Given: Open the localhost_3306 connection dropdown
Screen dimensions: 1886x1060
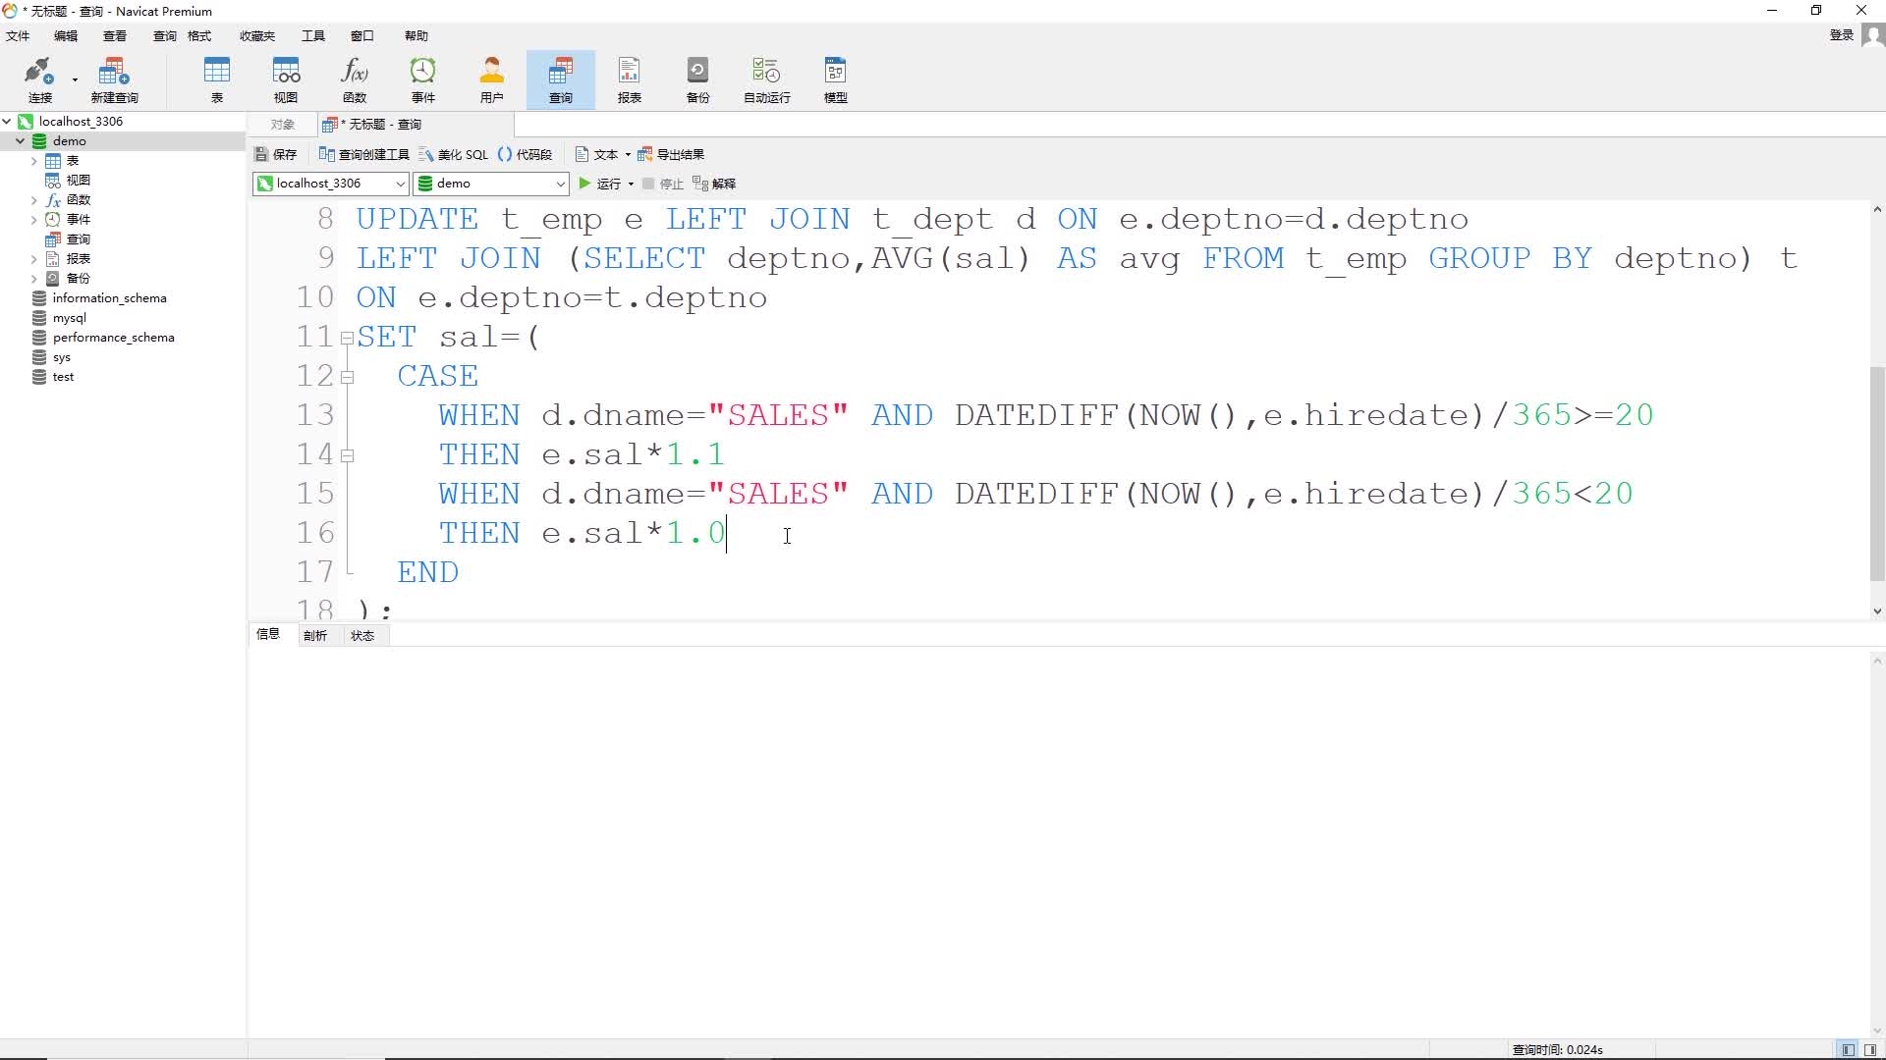Looking at the screenshot, I should point(400,184).
